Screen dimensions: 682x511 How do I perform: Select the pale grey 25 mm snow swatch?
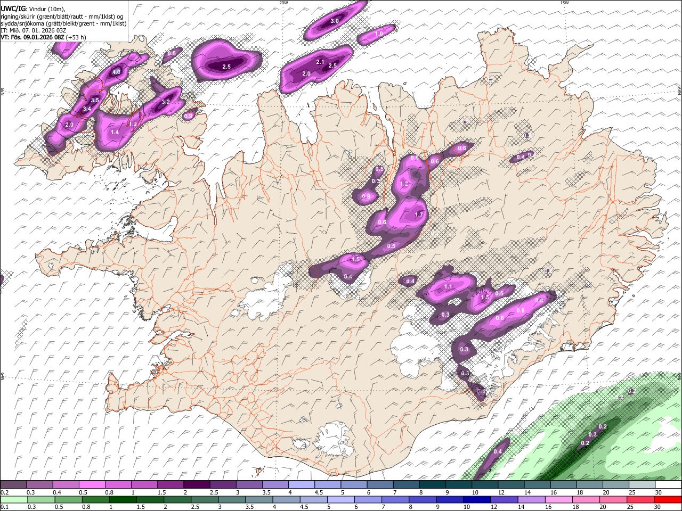coord(642,484)
